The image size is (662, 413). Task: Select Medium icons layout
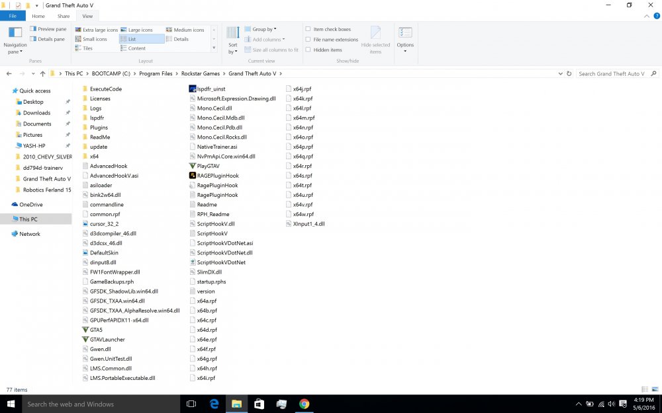[x=185, y=30]
